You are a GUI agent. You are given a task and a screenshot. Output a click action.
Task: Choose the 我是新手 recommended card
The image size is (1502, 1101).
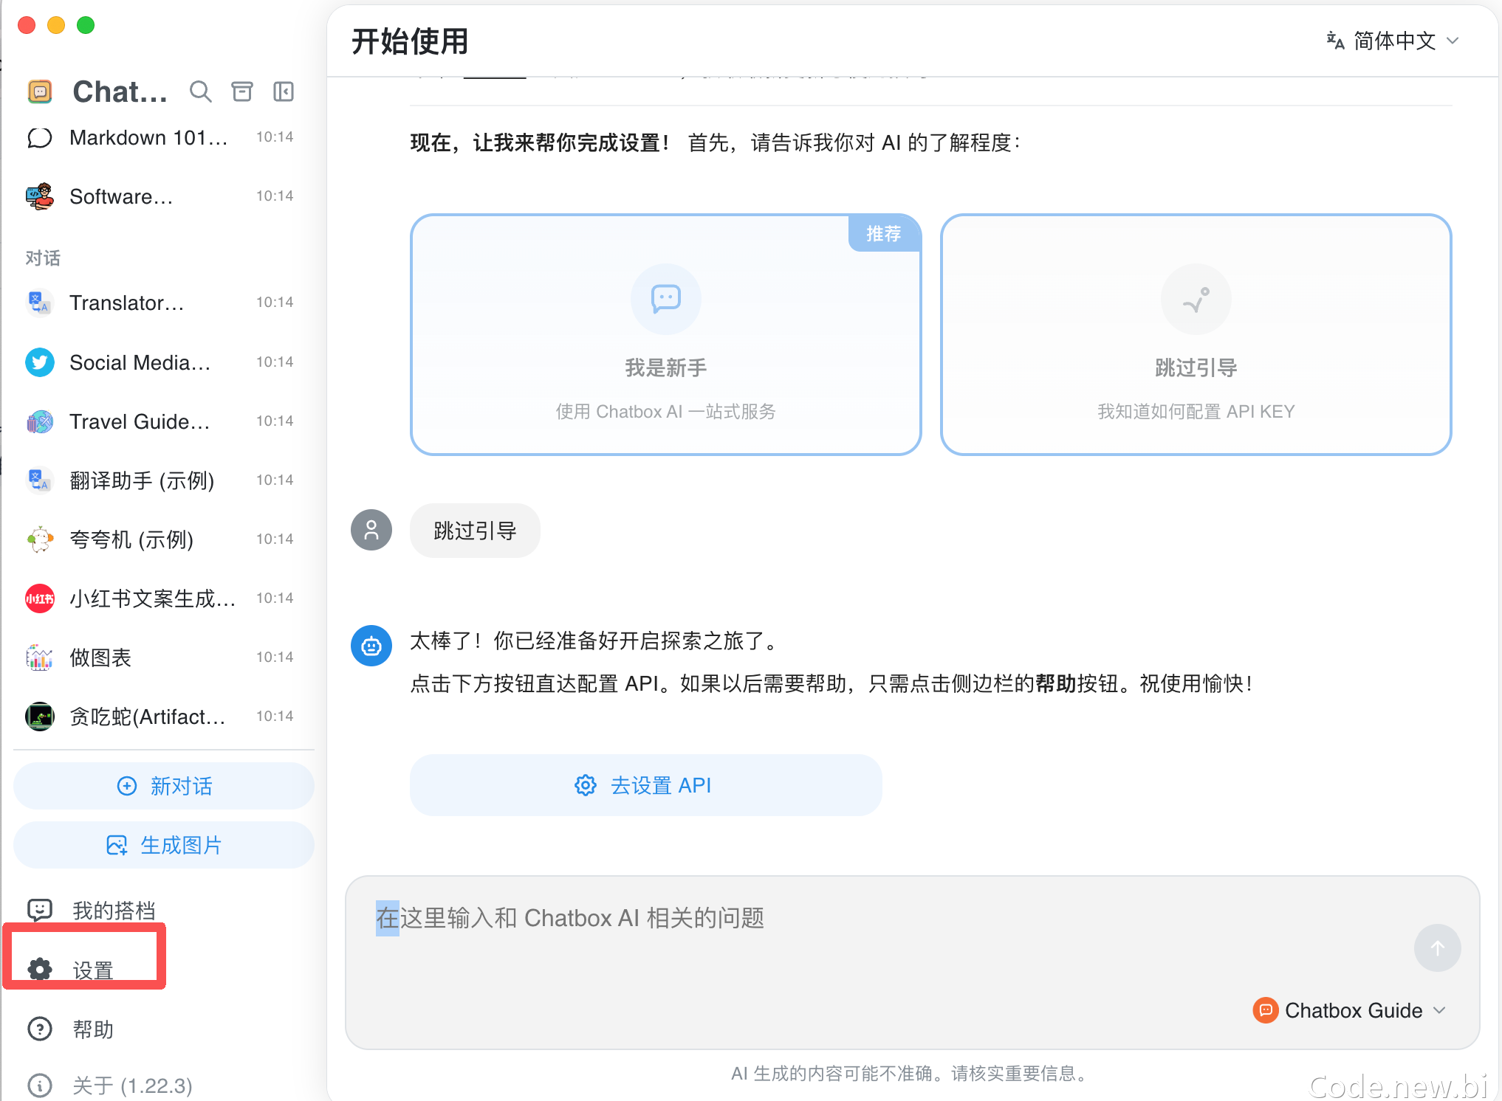[x=666, y=335]
